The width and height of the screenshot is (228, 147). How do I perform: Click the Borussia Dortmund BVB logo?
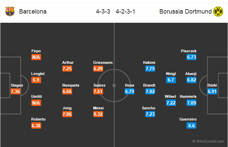tap(218, 12)
